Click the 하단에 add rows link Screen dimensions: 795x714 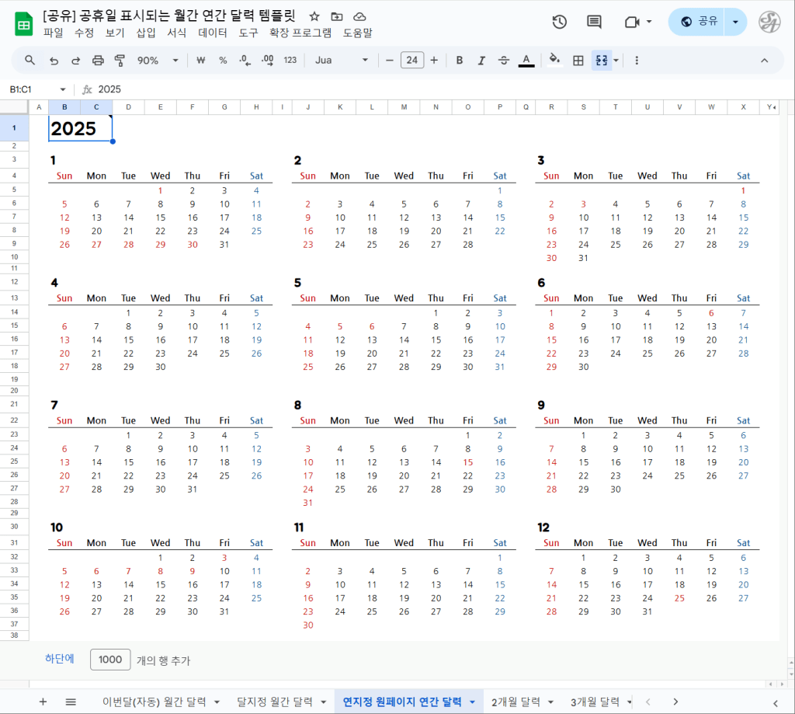[59, 659]
